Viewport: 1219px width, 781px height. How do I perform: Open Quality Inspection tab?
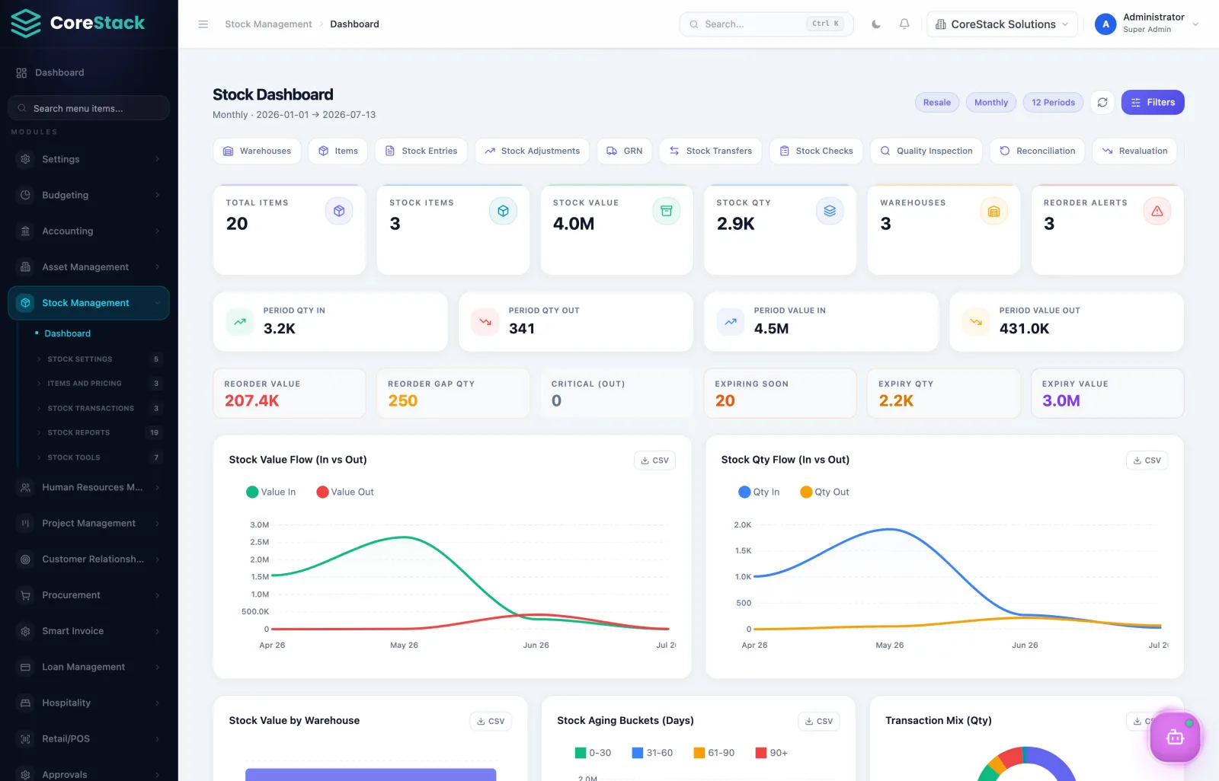pos(926,151)
